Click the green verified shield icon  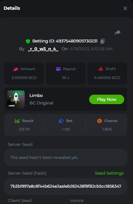click(x=28, y=41)
